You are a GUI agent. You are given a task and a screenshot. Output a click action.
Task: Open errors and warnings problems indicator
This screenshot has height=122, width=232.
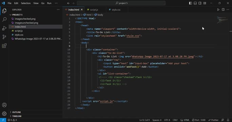pyautogui.click(x=12, y=120)
